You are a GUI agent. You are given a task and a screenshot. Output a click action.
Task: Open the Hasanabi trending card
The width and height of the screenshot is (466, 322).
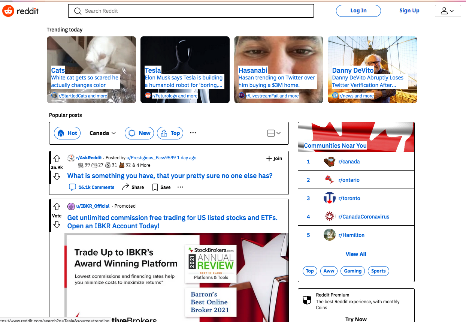click(279, 70)
